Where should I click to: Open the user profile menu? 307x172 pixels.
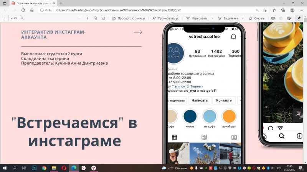(x=292, y=10)
